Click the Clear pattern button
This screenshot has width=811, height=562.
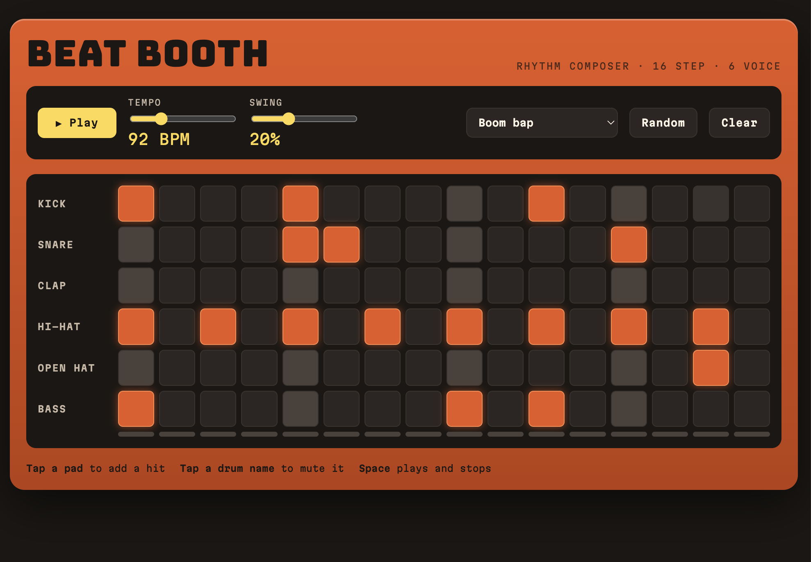[x=739, y=123]
